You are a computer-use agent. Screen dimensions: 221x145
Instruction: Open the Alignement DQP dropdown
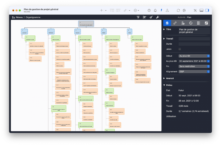pyautogui.click(x=194, y=71)
